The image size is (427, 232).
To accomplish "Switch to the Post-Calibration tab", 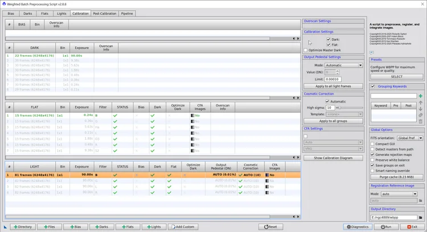I will 105,13.
